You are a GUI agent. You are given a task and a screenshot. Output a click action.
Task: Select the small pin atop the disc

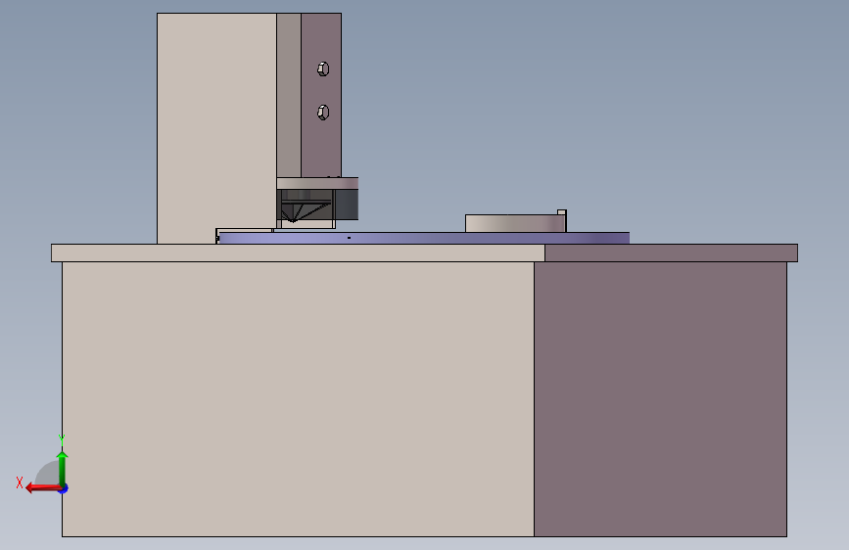pos(562,212)
